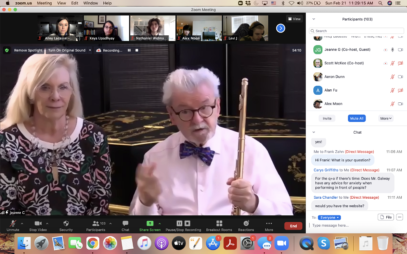
Task: Turn On Original Sound
Action: tap(67, 50)
